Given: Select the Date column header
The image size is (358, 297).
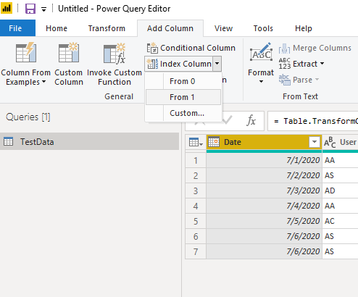Looking at the screenshot, I should [x=265, y=142].
